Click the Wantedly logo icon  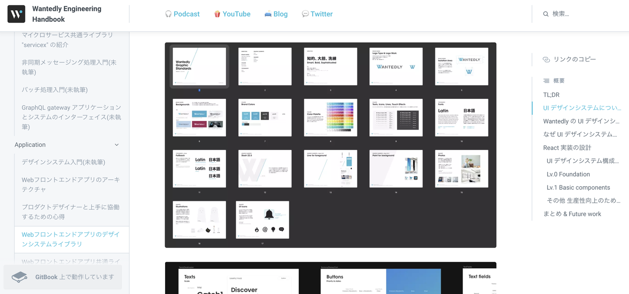pyautogui.click(x=16, y=14)
